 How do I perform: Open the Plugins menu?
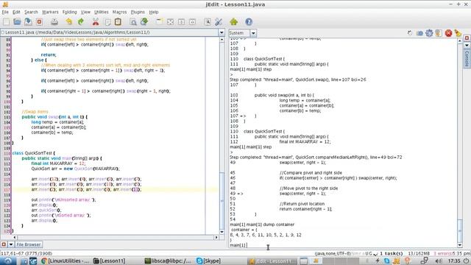click(x=138, y=12)
